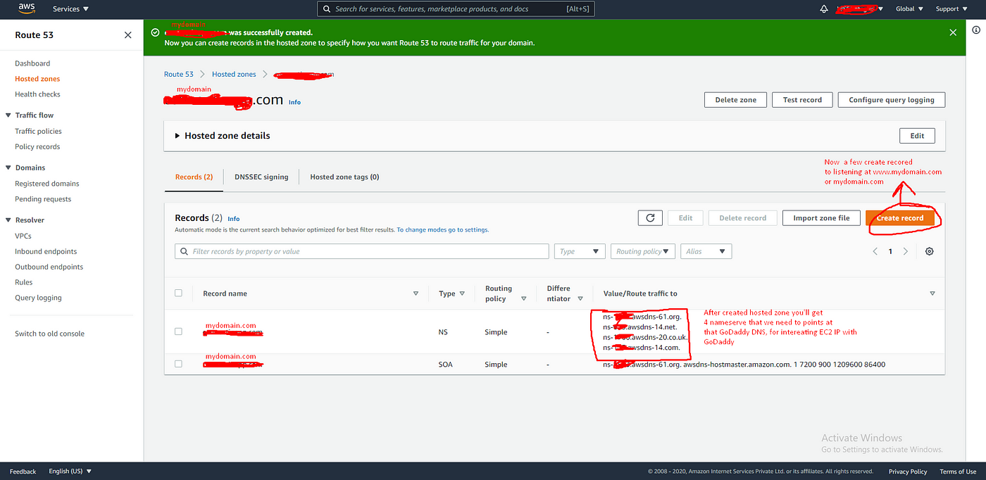Open Inbound endpoints in sidebar
986x480 pixels.
click(46, 251)
